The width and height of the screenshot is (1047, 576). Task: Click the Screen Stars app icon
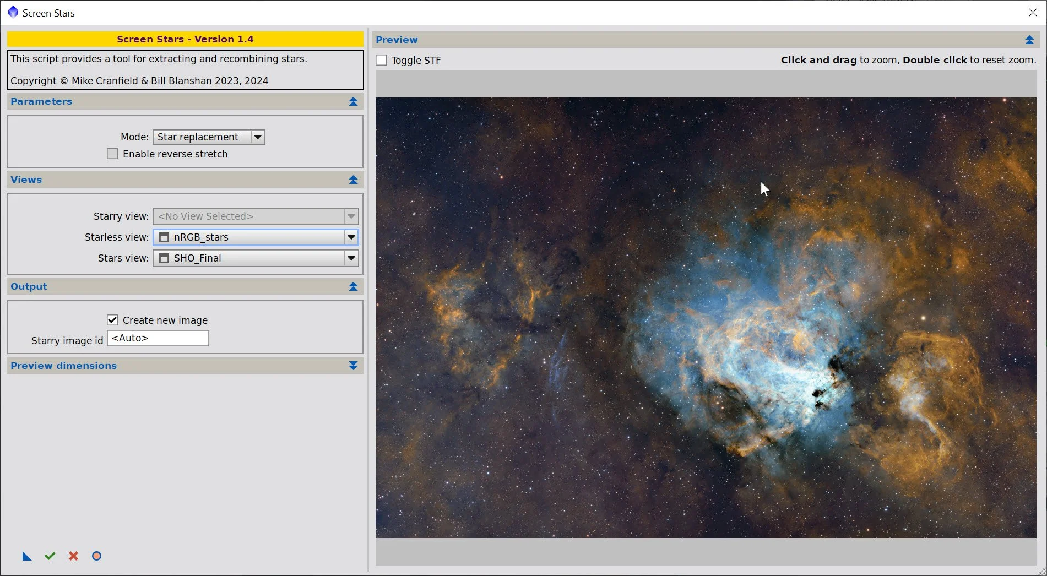(13, 12)
